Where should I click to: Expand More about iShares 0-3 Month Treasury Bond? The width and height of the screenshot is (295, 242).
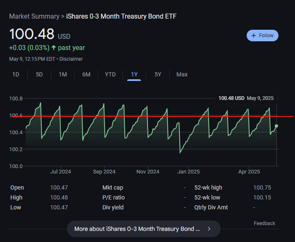coord(137,228)
